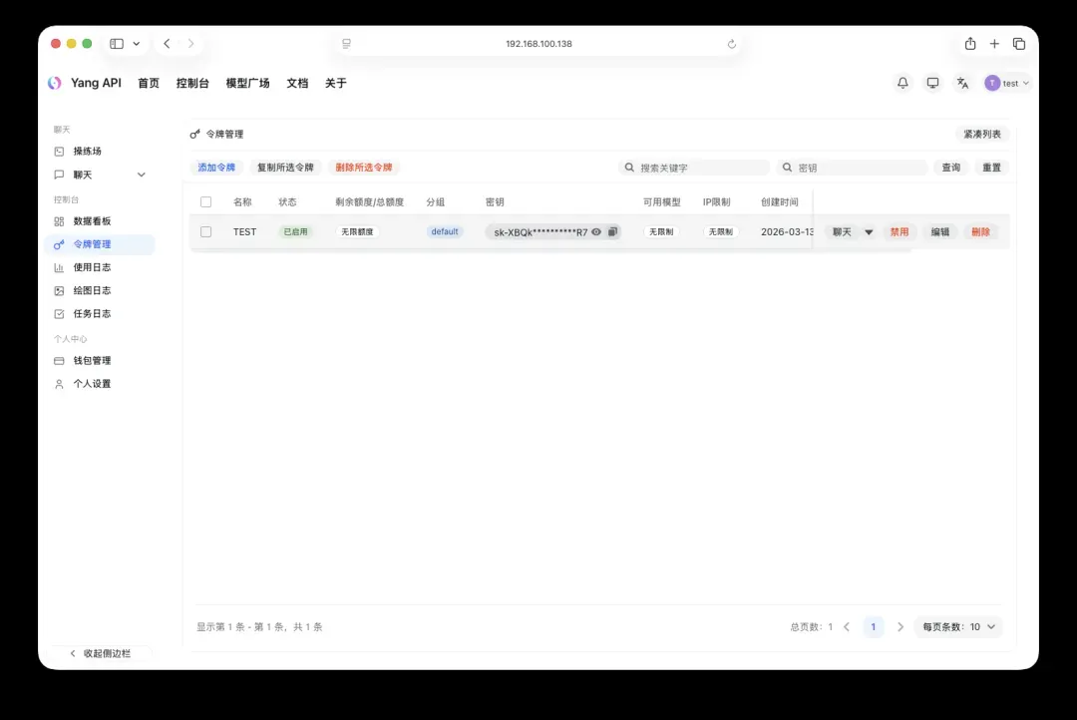Click the language switcher icon
This screenshot has width=1077, height=720.
coord(962,83)
